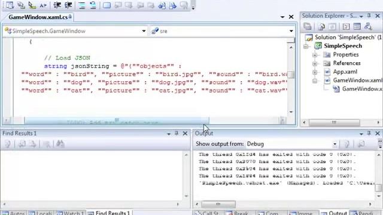Increase line indent using toolbar icon
This screenshot has height=215, width=383.
click(68, 5)
